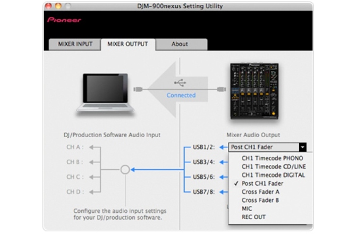Choose REC OUT as the output source
357x234 pixels.
click(x=253, y=217)
